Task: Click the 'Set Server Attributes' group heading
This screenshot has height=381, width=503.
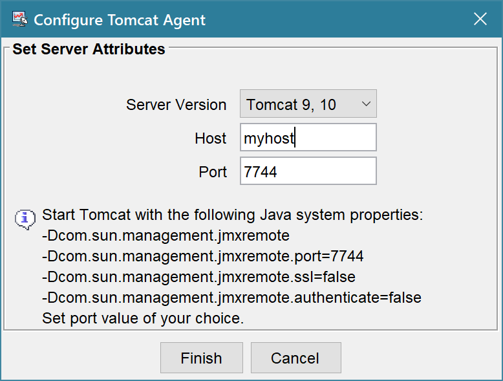Action: point(89,49)
